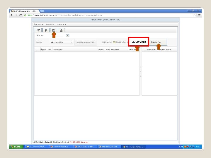
Task: Open Chrome menu hamburger icon
Action: click(199, 15)
